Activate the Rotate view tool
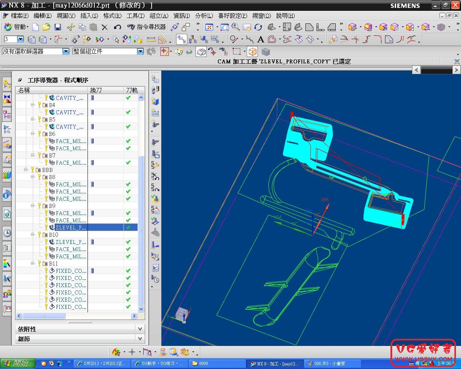Screen dimensions: 461x369 click(258, 27)
